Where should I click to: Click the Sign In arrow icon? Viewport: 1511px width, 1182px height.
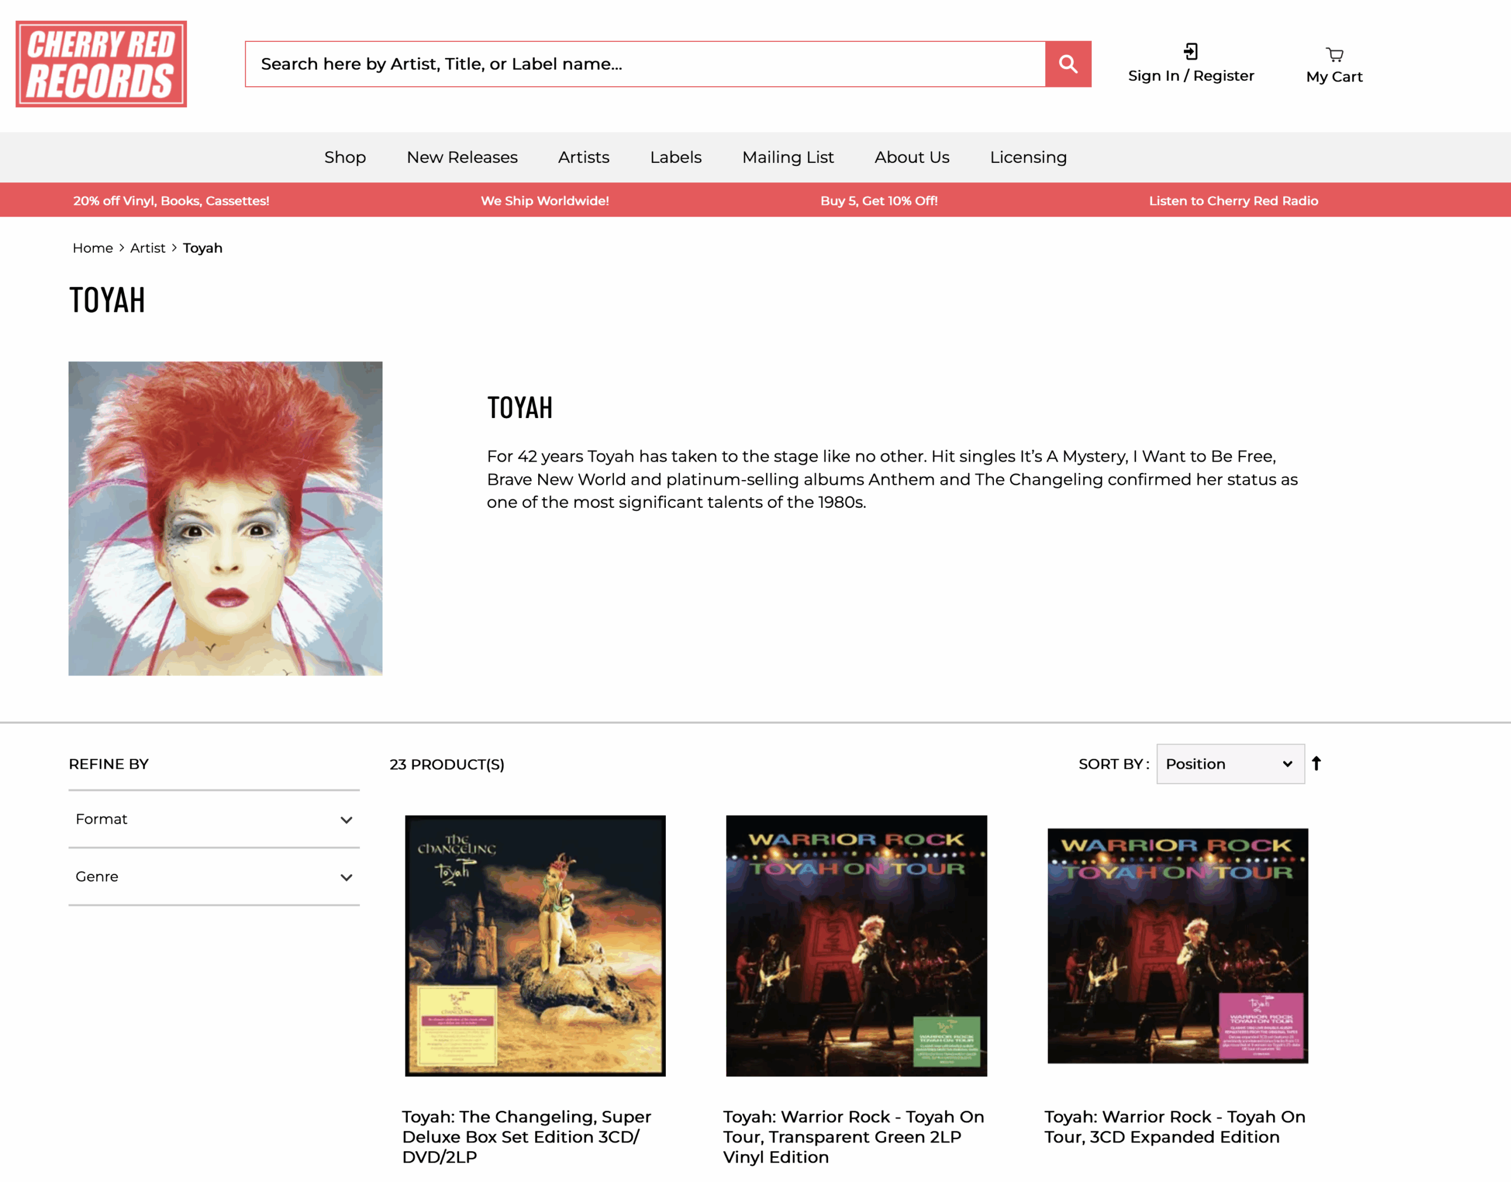(x=1190, y=52)
